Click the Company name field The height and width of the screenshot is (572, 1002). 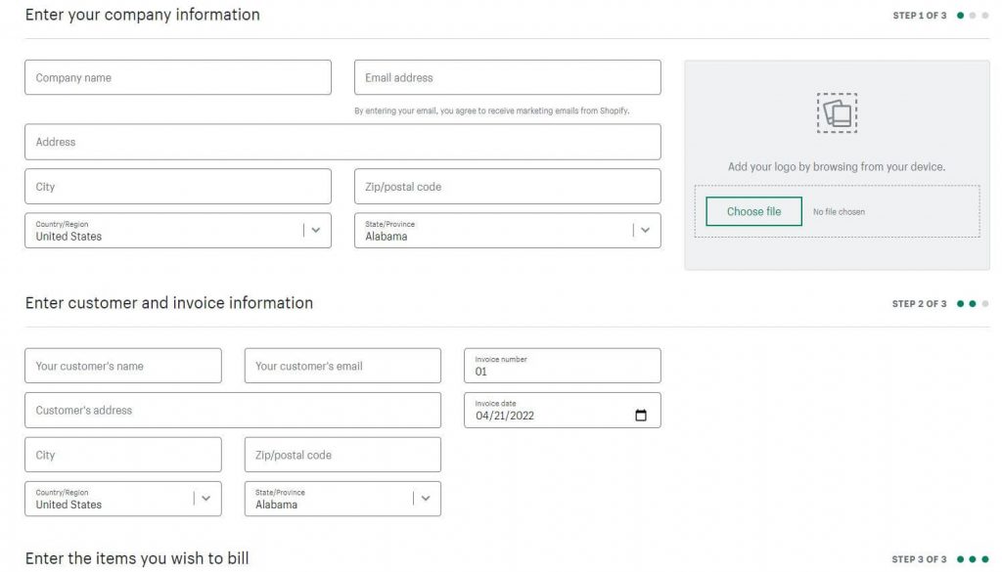[x=177, y=78]
